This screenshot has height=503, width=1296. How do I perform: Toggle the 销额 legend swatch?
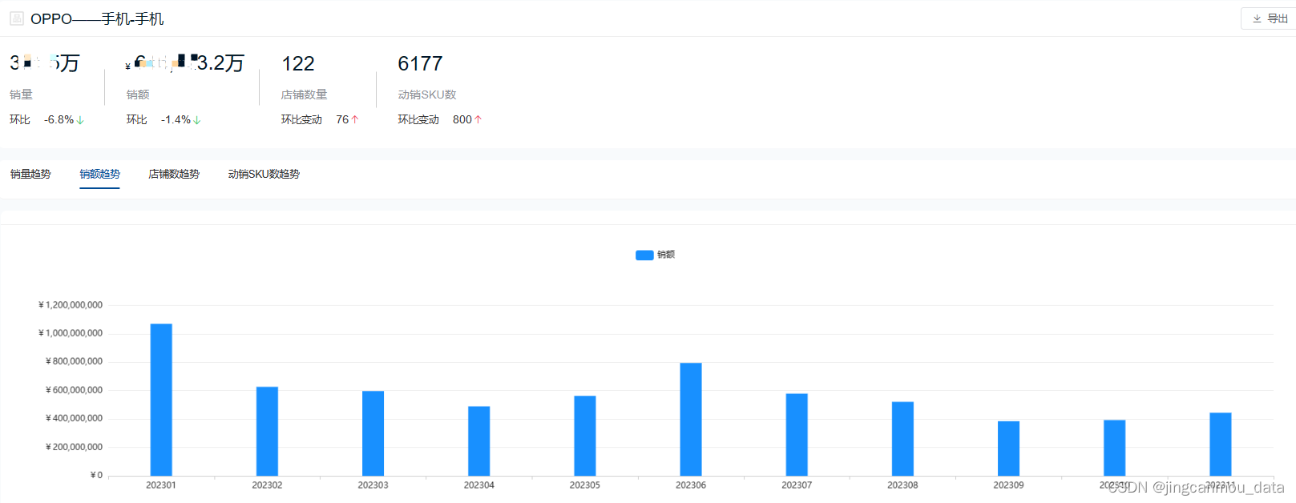[644, 255]
